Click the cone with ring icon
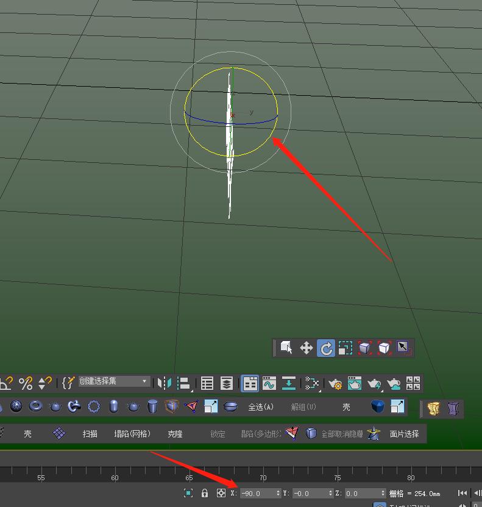This screenshot has height=507, width=482. [x=373, y=433]
